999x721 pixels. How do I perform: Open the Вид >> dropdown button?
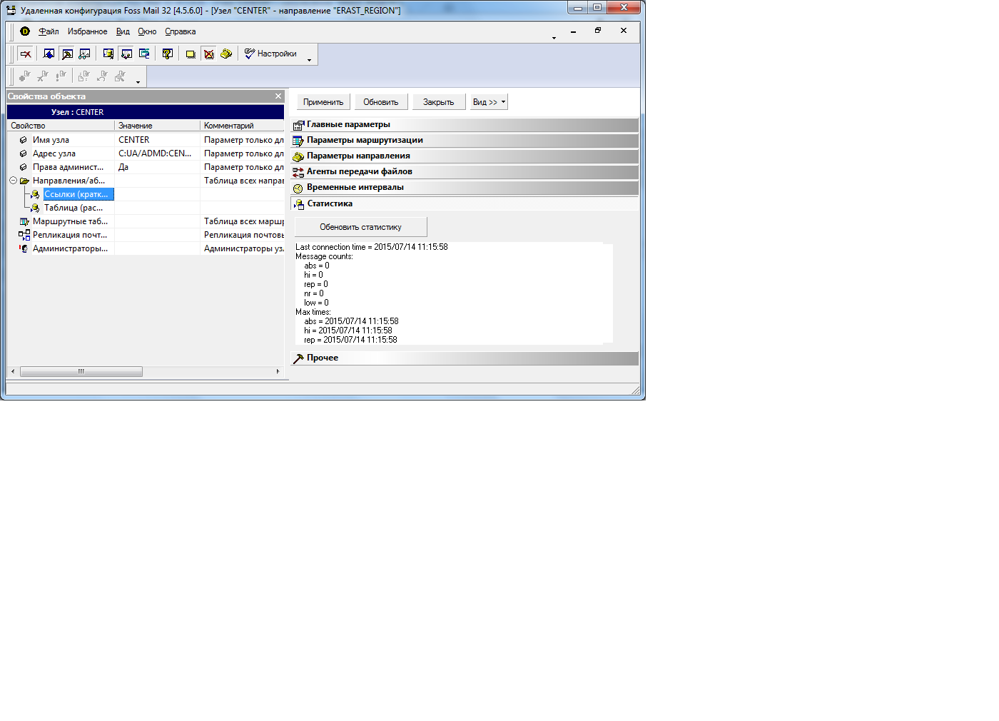[489, 102]
